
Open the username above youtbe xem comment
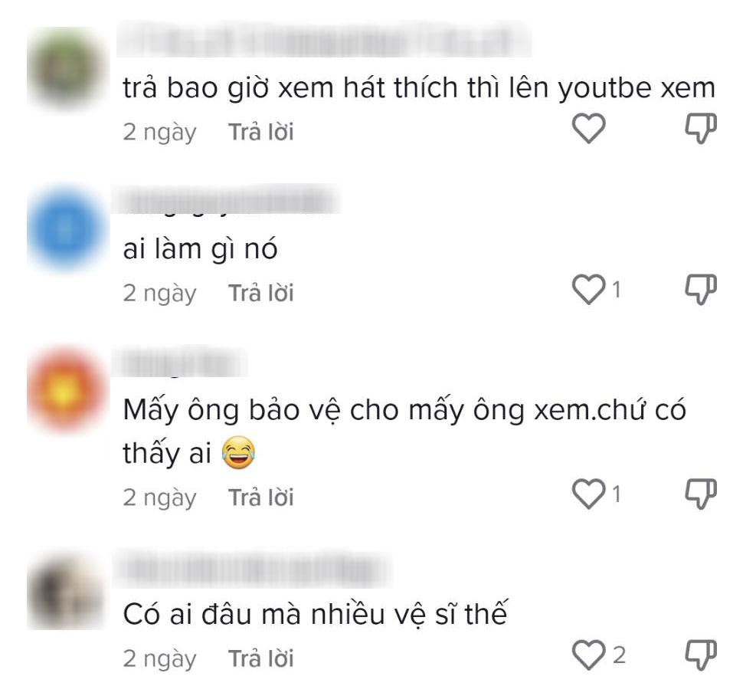pos(325,40)
